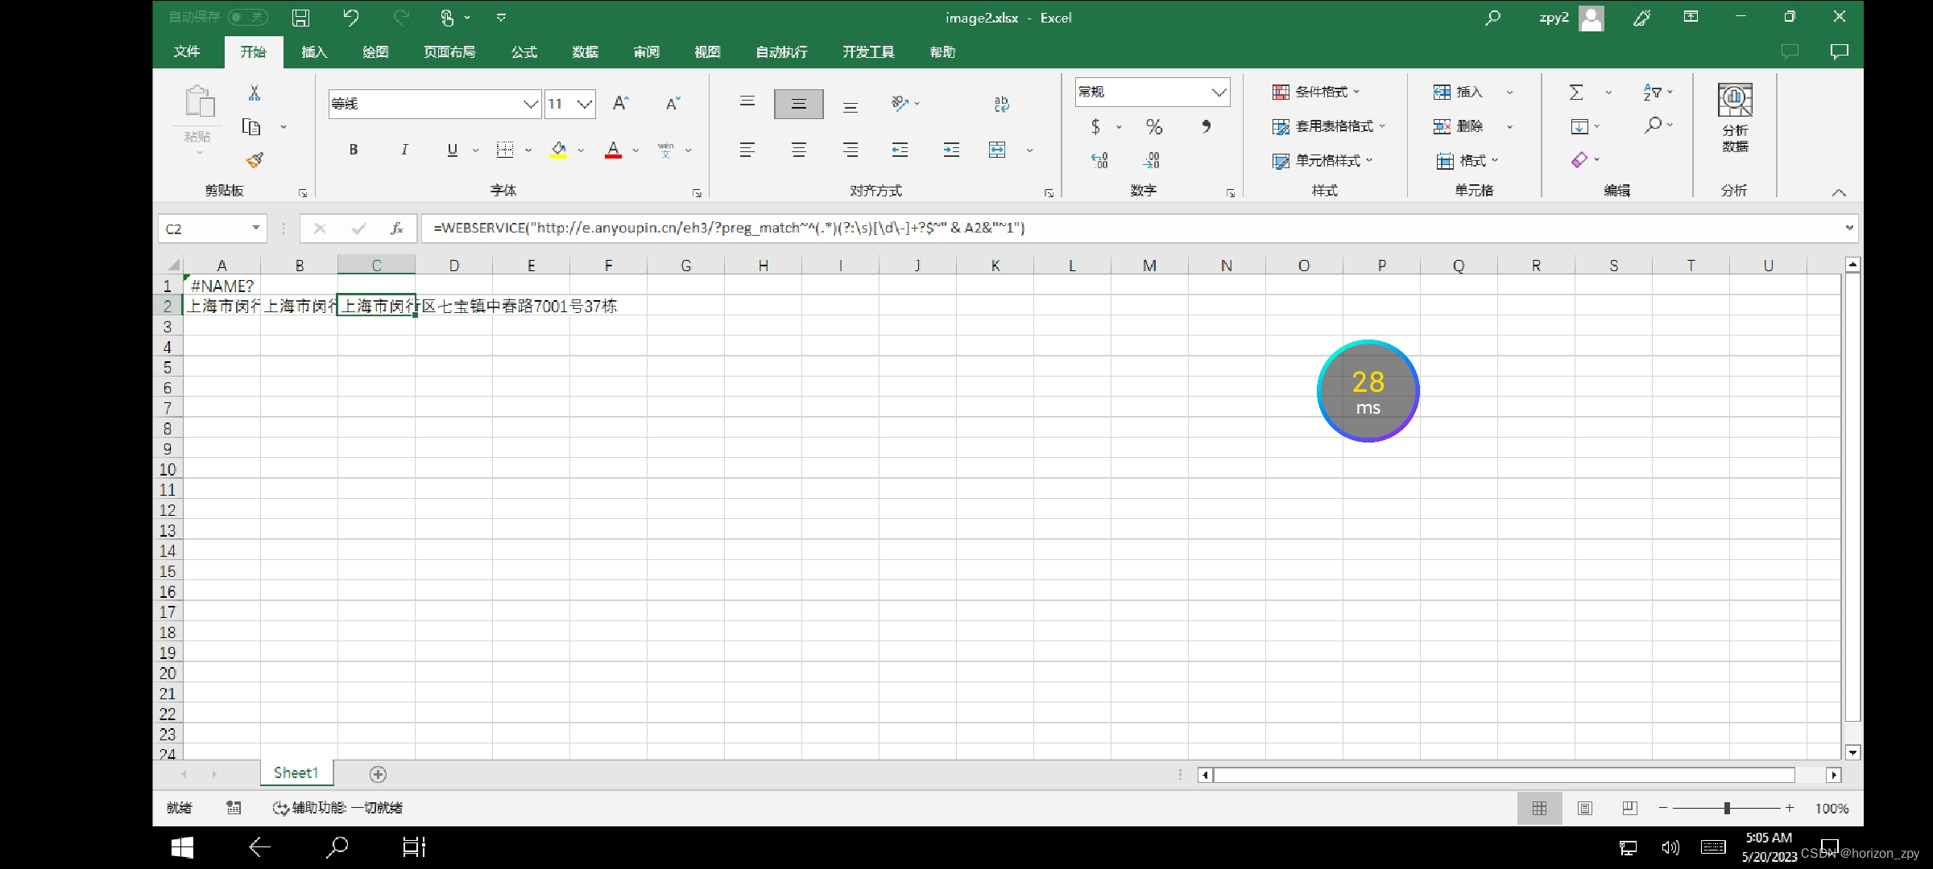Screen dimensions: 1933x869
Task: Click the red font color button
Action: [613, 150]
